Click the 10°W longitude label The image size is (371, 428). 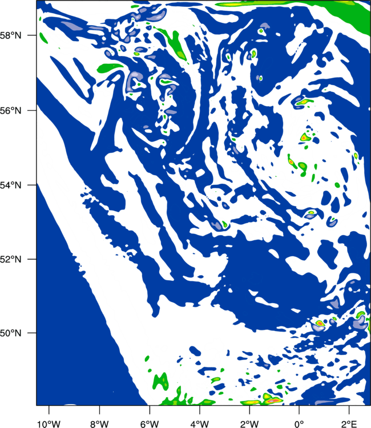[x=49, y=423]
